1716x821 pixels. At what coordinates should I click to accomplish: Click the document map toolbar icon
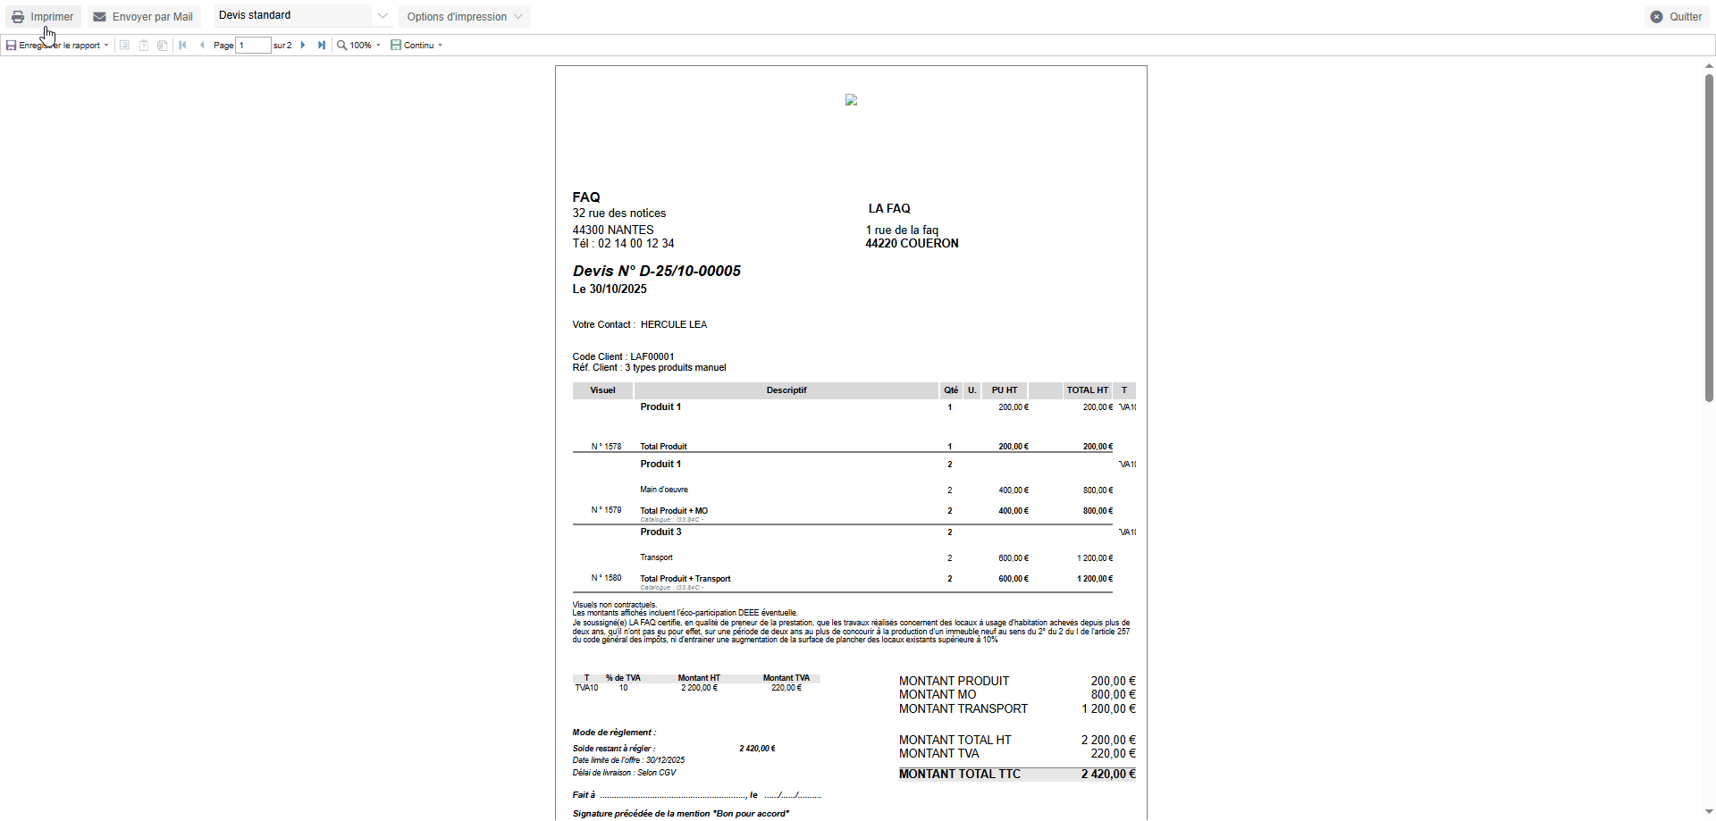click(125, 46)
